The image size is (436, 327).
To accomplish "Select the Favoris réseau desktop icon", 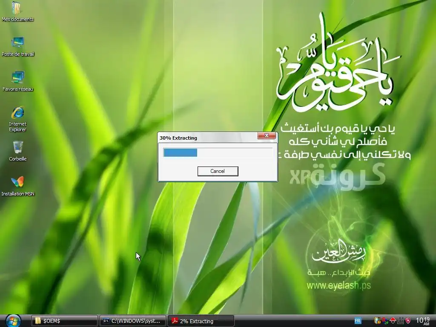I will click(x=18, y=81).
